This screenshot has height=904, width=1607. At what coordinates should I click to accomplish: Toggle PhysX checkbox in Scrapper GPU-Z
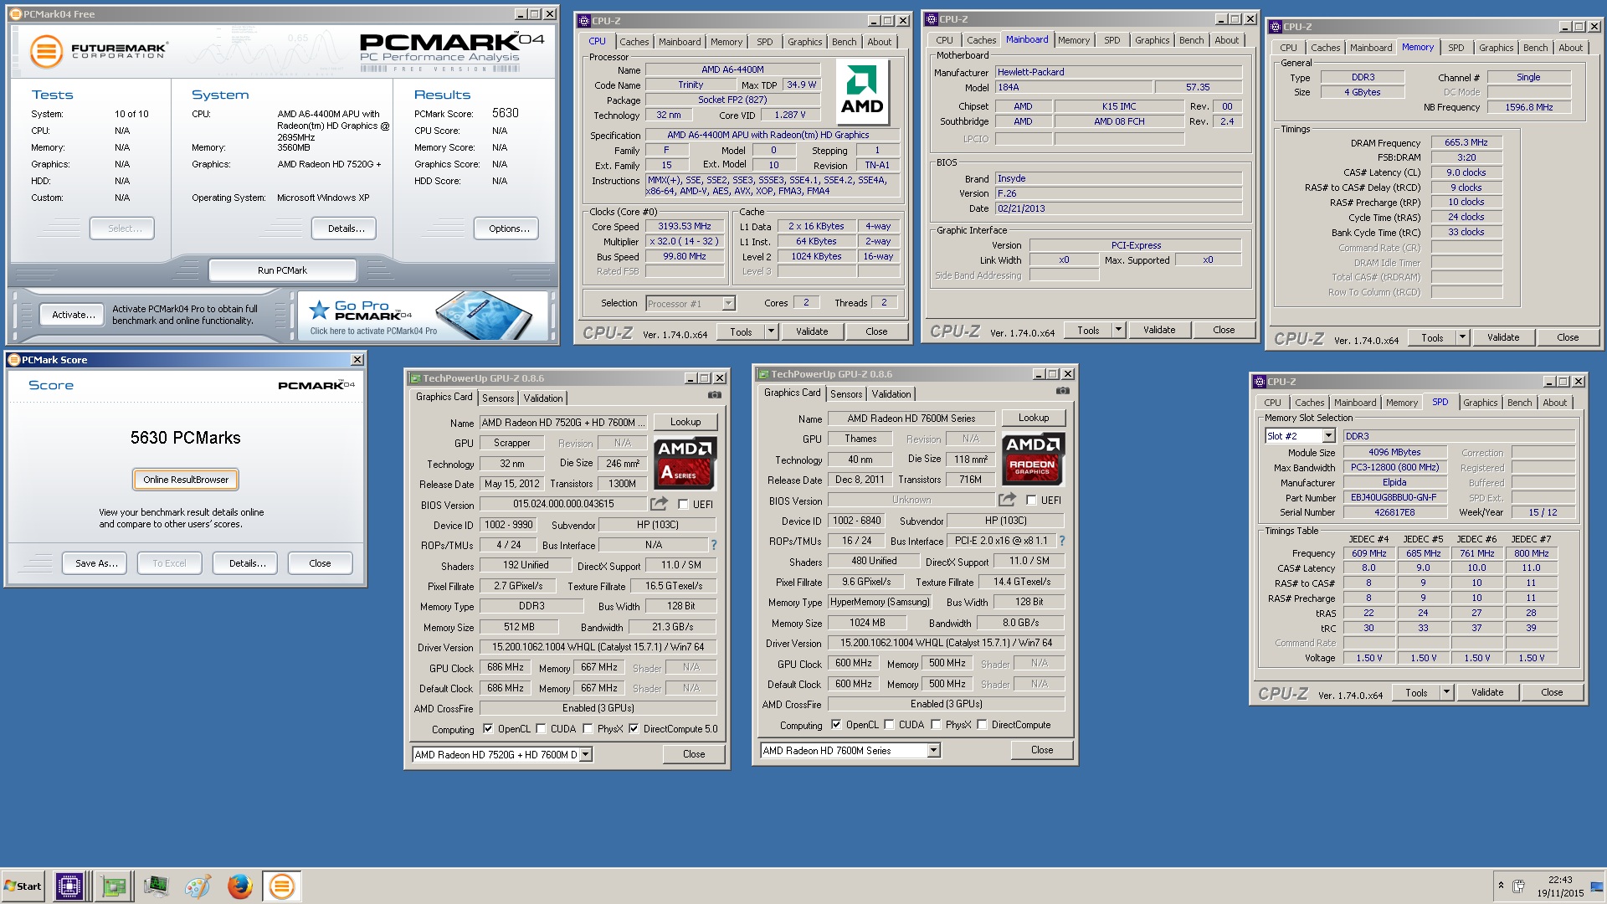point(588,728)
